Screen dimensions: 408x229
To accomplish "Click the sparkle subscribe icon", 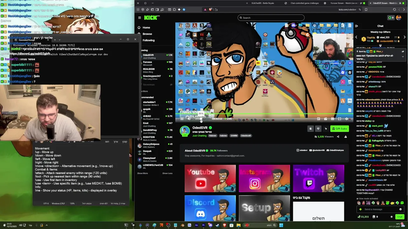I will [326, 128].
